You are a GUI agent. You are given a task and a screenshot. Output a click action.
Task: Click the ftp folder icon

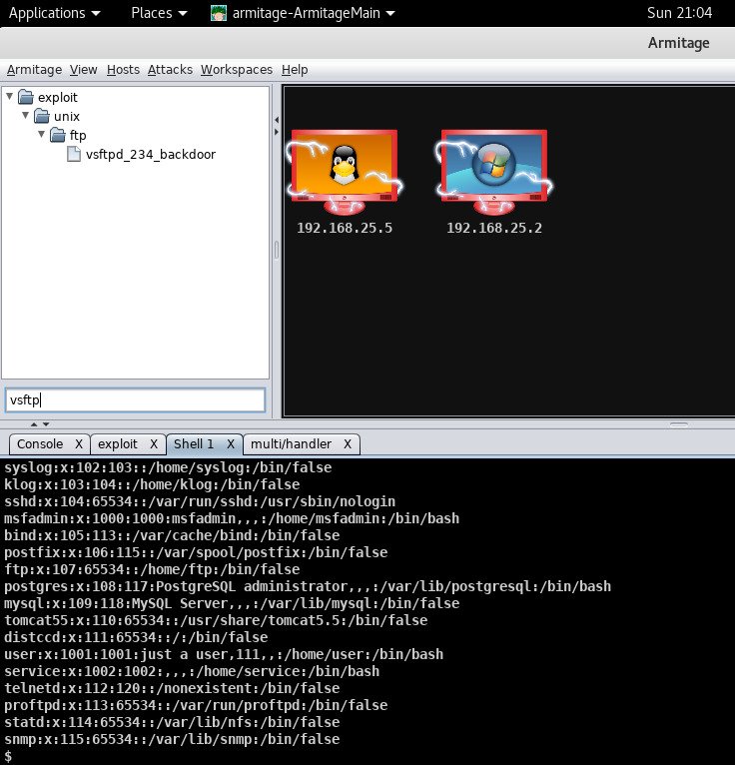tap(58, 135)
